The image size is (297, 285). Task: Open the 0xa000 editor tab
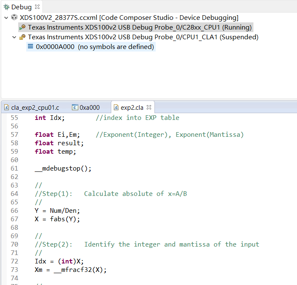point(89,107)
